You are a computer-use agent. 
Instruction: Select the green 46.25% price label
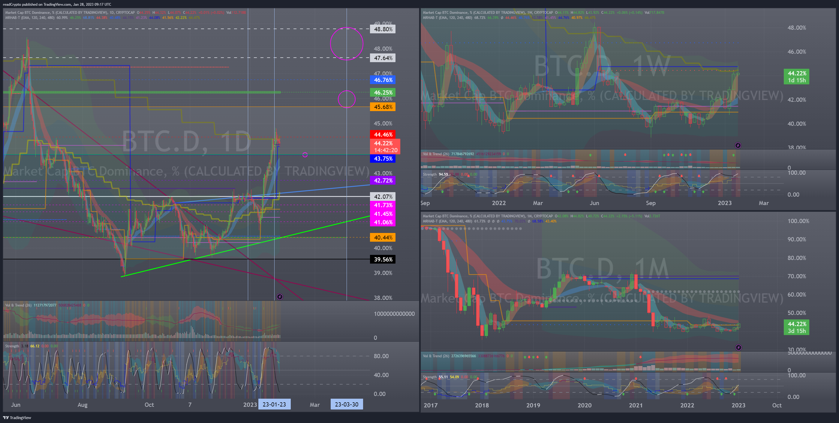[x=383, y=92]
